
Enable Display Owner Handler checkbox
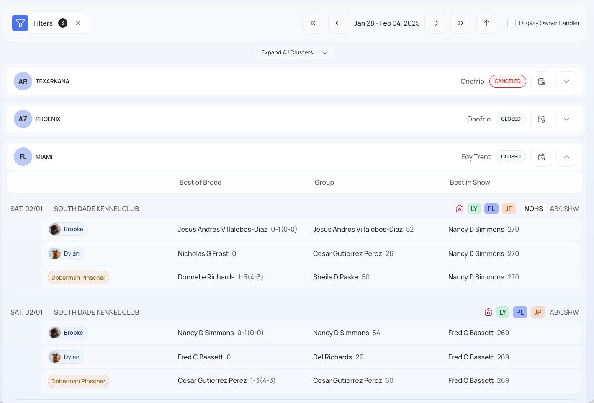[x=512, y=23]
